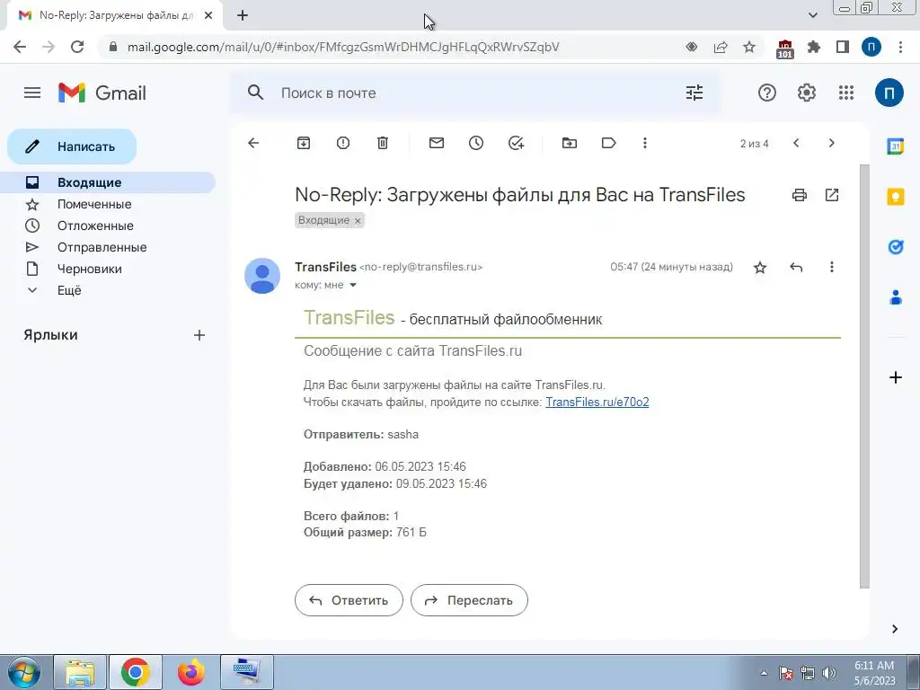Viewport: 920px width, 690px height.
Task: Get add-ons with side panel plus
Action: pos(896,377)
